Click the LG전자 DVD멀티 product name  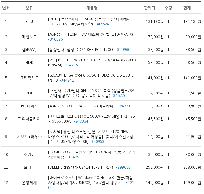(x=91, y=93)
